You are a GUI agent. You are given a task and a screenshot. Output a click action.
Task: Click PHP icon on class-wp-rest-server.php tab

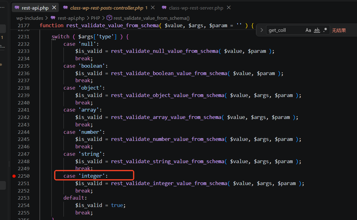tap(164, 7)
